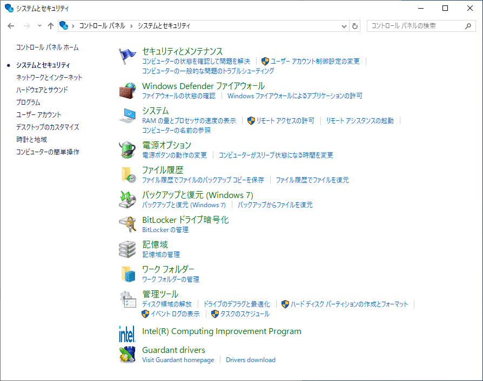Open the 管理ツール gear checklist icon

[127, 299]
